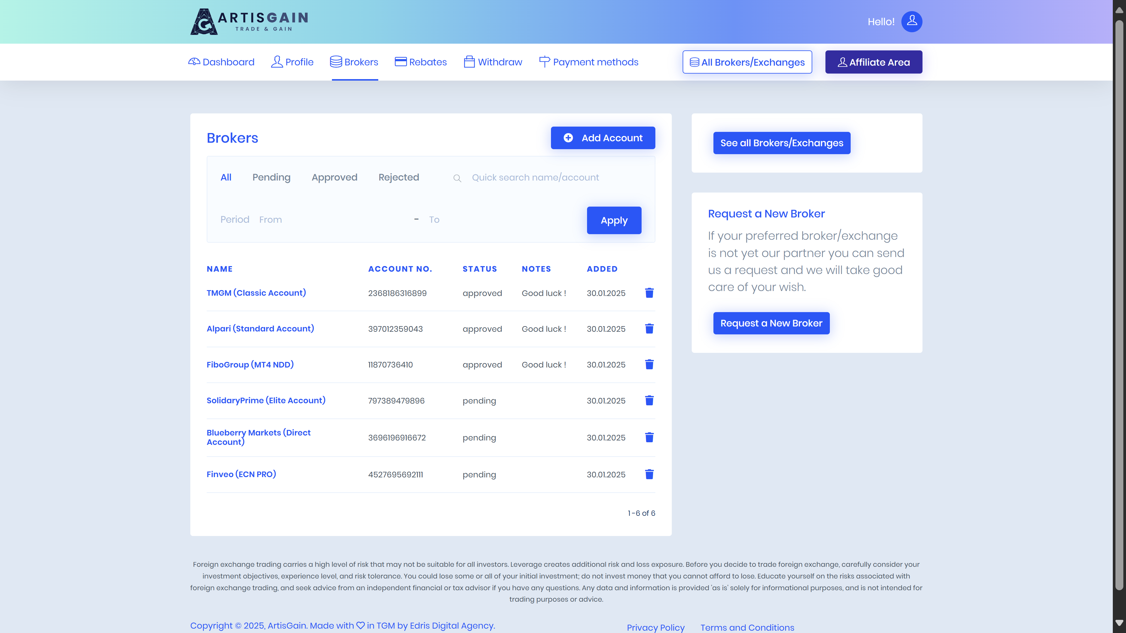Click the vertical scrollbar thumb
The image size is (1126, 633).
click(1120, 306)
